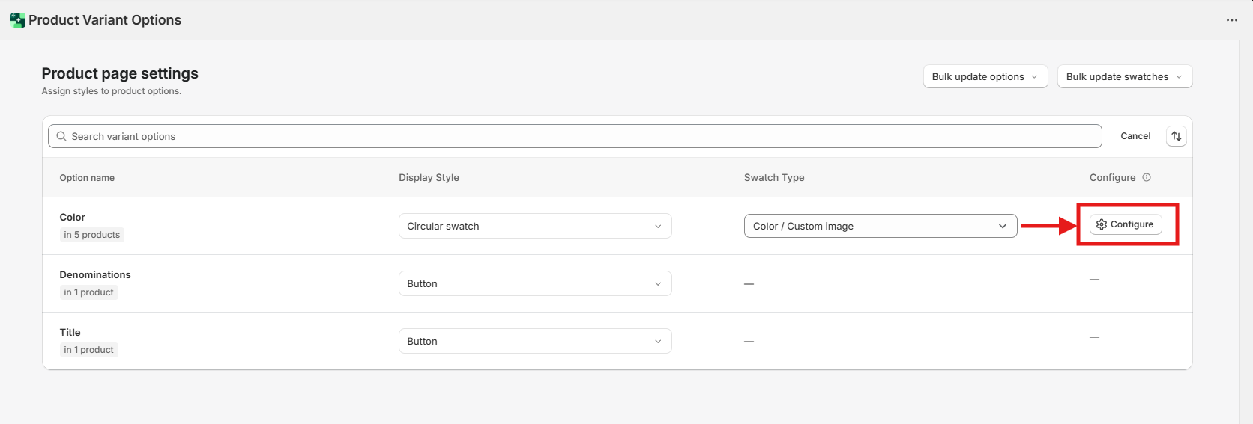This screenshot has width=1253, height=424.
Task: Select the Denominations option name
Action: [95, 274]
